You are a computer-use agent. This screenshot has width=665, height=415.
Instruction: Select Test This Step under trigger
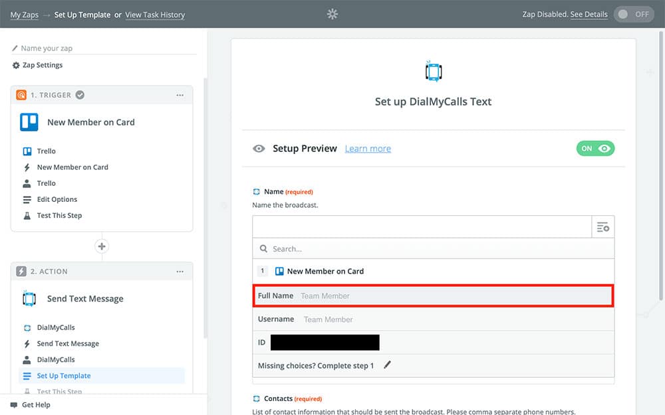[x=59, y=215]
